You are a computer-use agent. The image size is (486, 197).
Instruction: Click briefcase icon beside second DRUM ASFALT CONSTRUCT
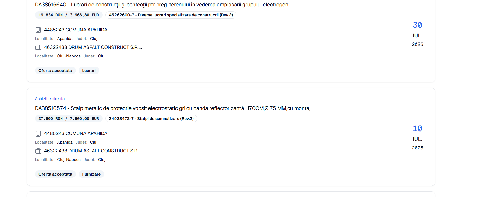tap(38, 151)
